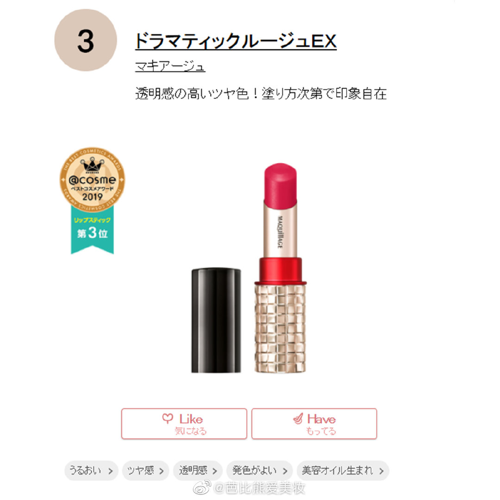The height and width of the screenshot is (500, 500).
Task: Click the product description text line
Action: (261, 94)
